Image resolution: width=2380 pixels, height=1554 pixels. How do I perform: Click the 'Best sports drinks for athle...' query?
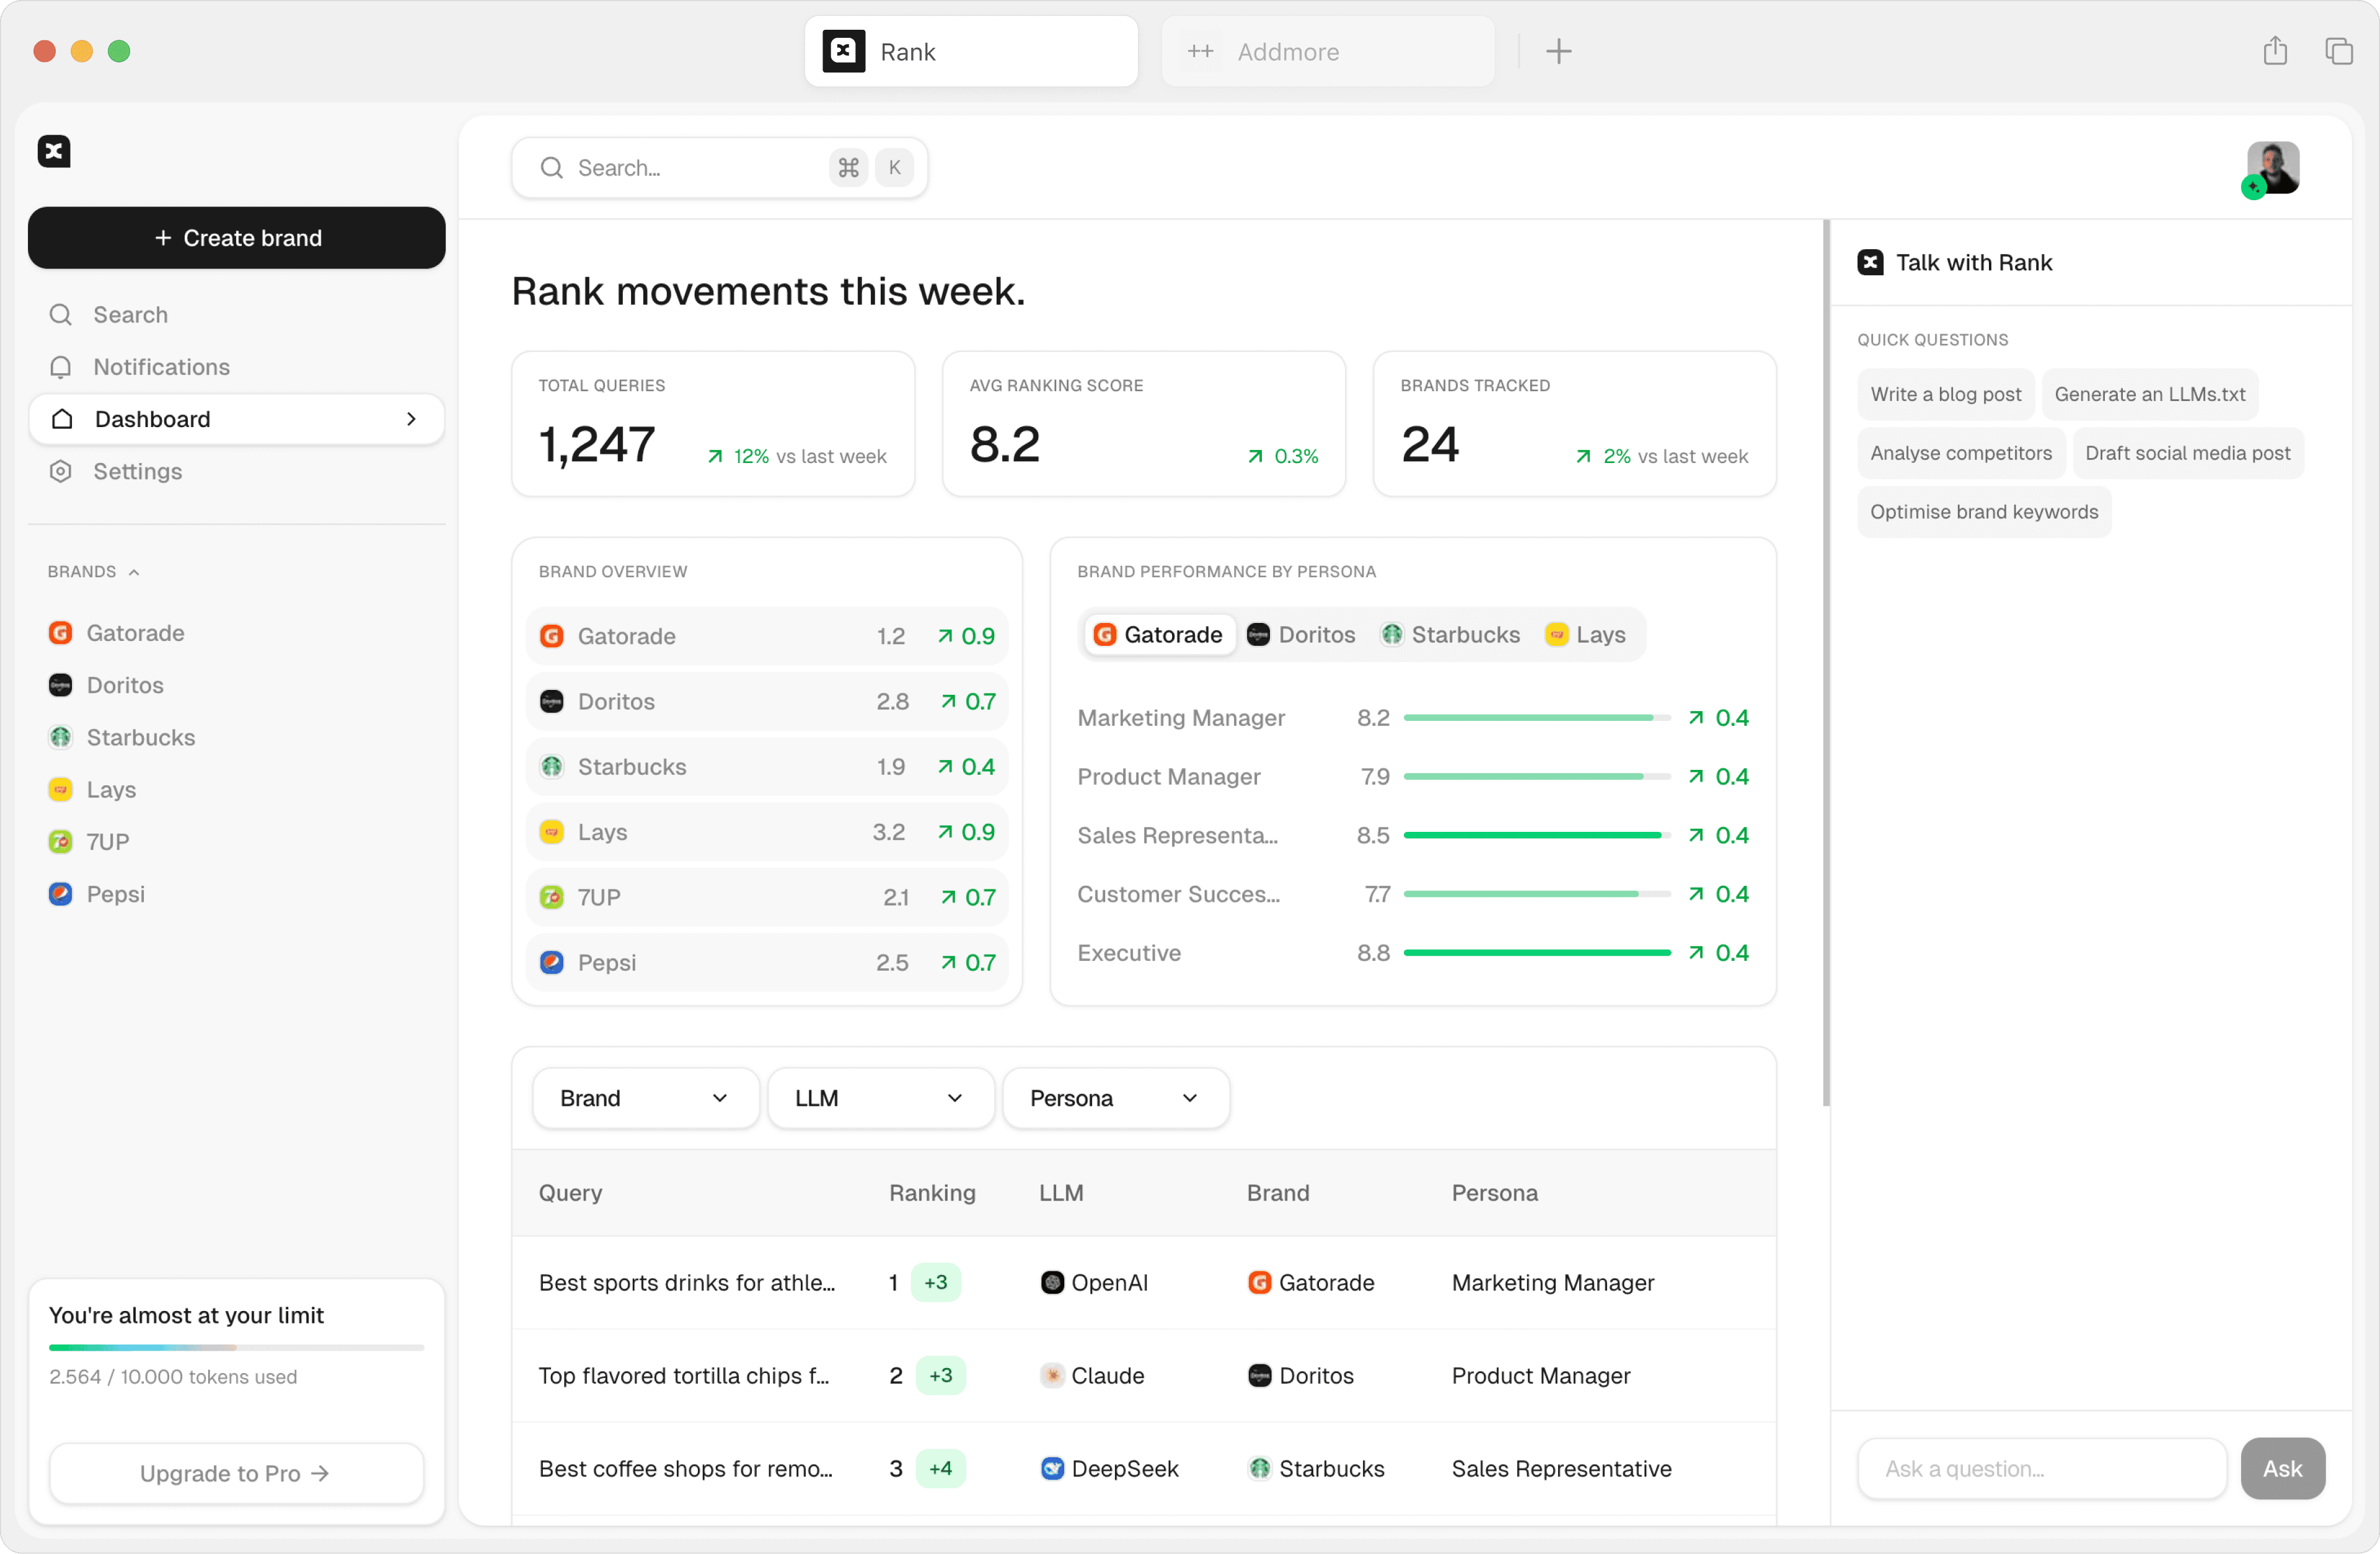[x=686, y=1282]
